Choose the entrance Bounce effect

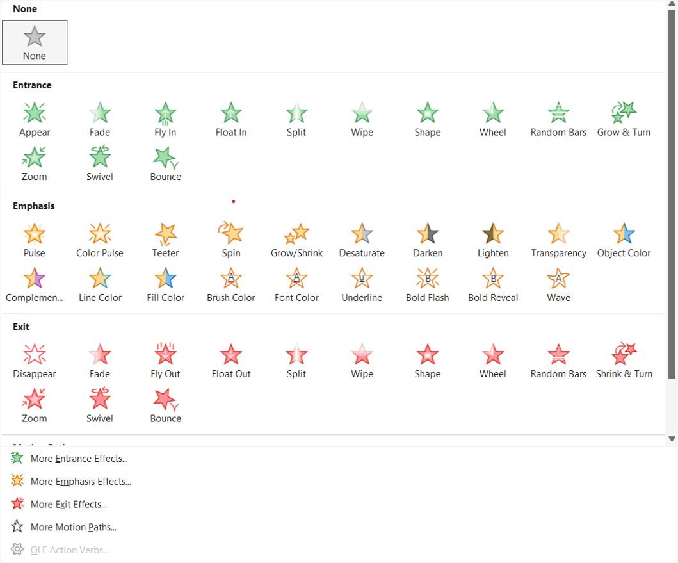[x=165, y=164]
